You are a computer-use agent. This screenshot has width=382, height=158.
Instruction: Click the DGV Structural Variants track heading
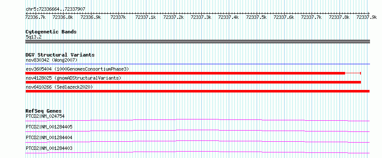coord(60,55)
